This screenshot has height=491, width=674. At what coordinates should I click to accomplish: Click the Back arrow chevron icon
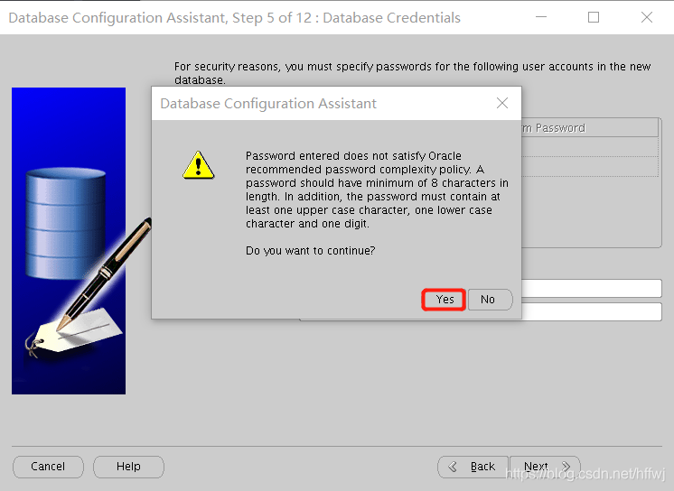[x=453, y=467]
